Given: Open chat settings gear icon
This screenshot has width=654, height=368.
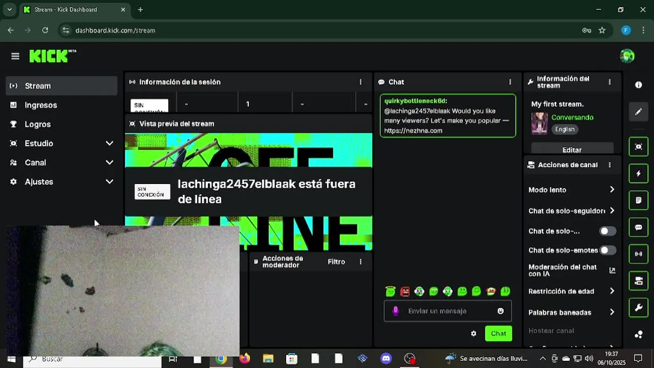Looking at the screenshot, I should (474, 333).
